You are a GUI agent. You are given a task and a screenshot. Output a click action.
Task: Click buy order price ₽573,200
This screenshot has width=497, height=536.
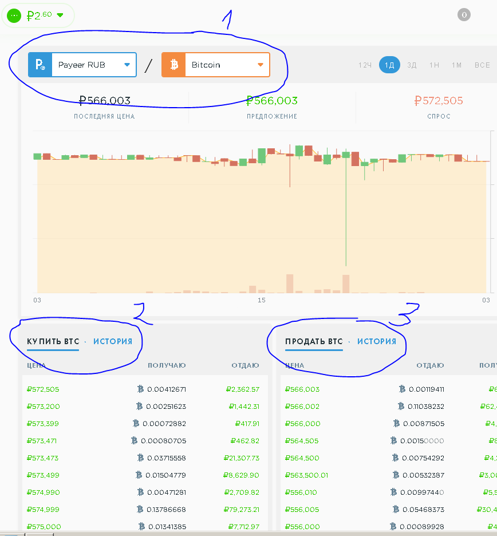coord(44,407)
